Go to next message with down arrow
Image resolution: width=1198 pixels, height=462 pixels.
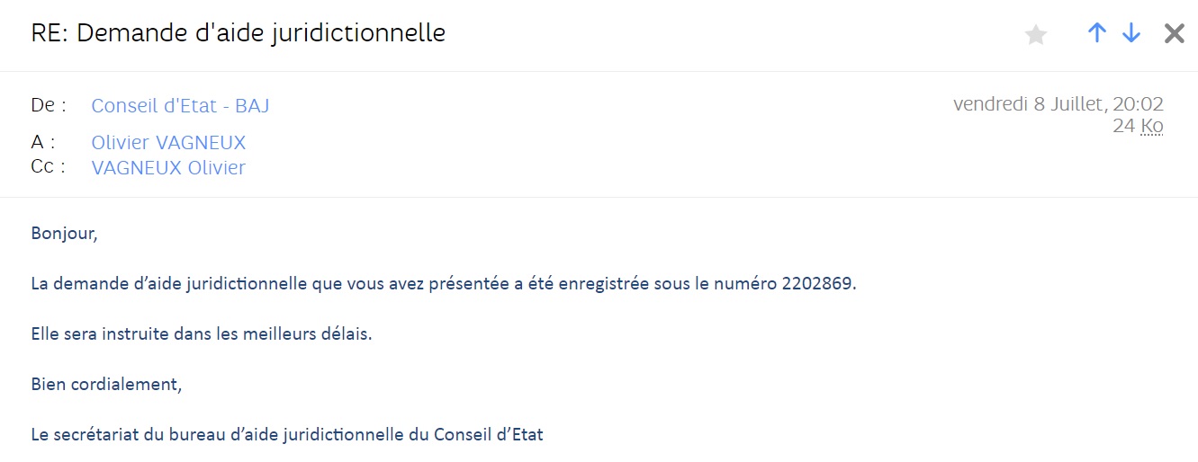tap(1131, 33)
